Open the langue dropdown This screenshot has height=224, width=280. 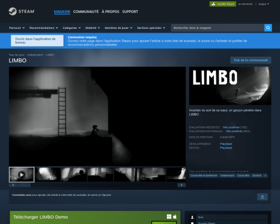[x=263, y=4]
